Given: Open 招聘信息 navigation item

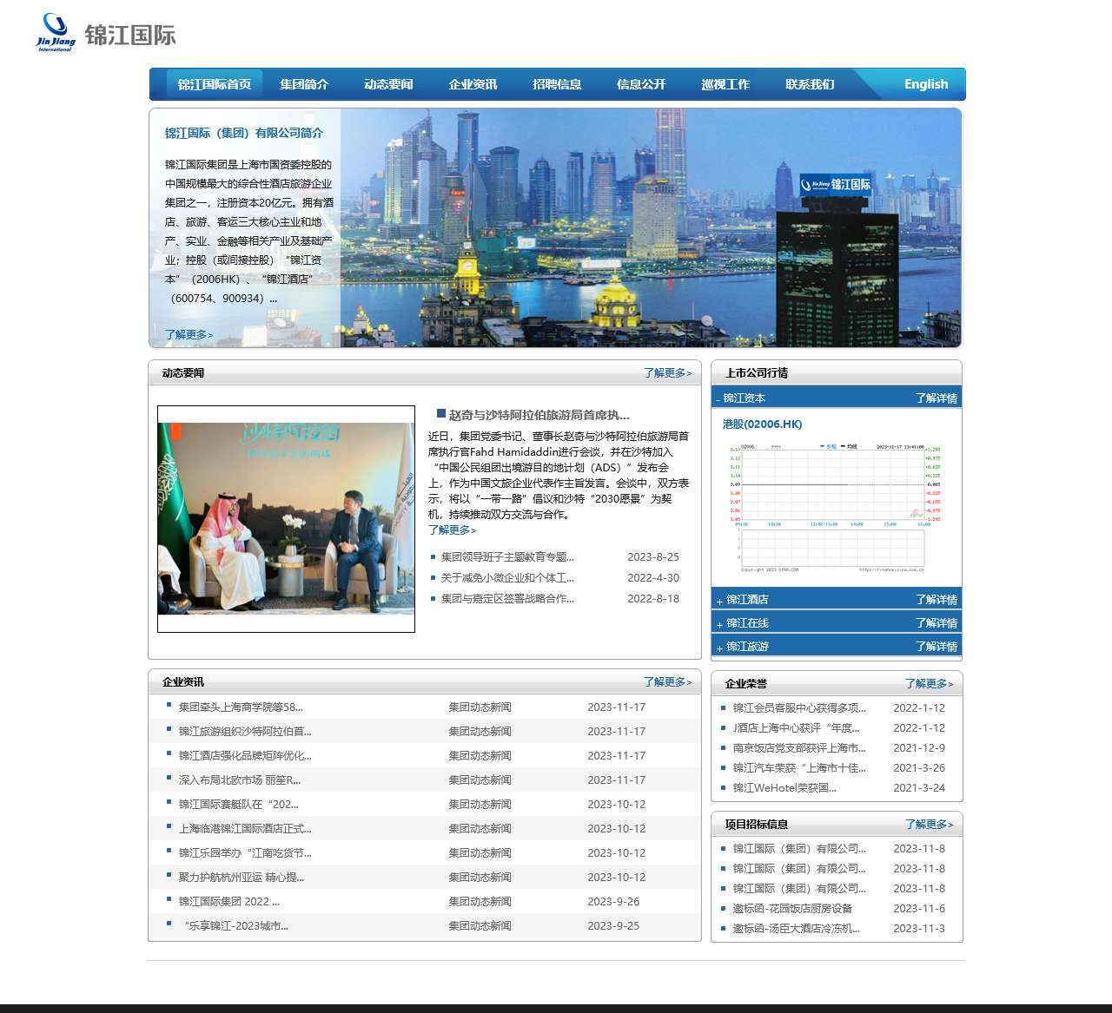Looking at the screenshot, I should (x=557, y=84).
